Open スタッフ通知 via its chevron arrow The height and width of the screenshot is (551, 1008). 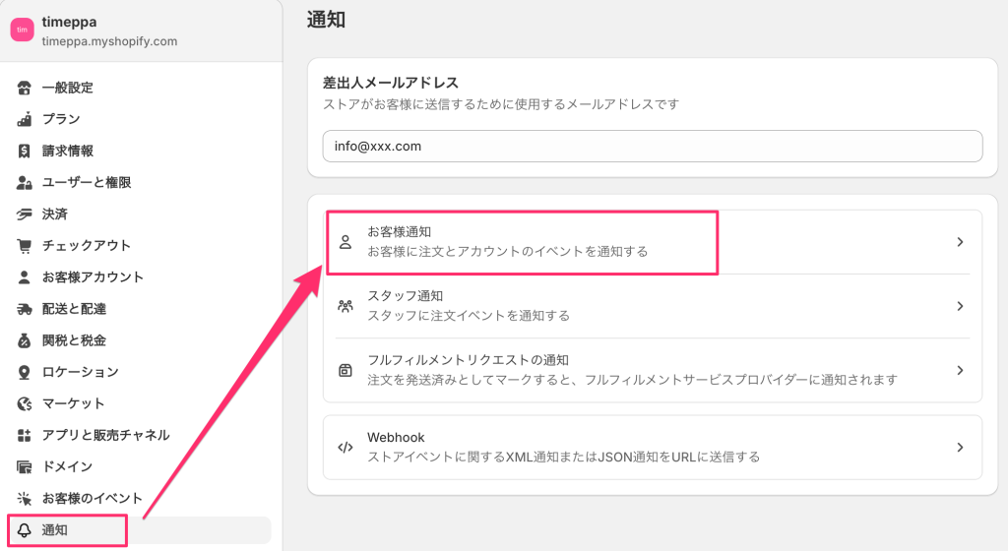(x=960, y=306)
